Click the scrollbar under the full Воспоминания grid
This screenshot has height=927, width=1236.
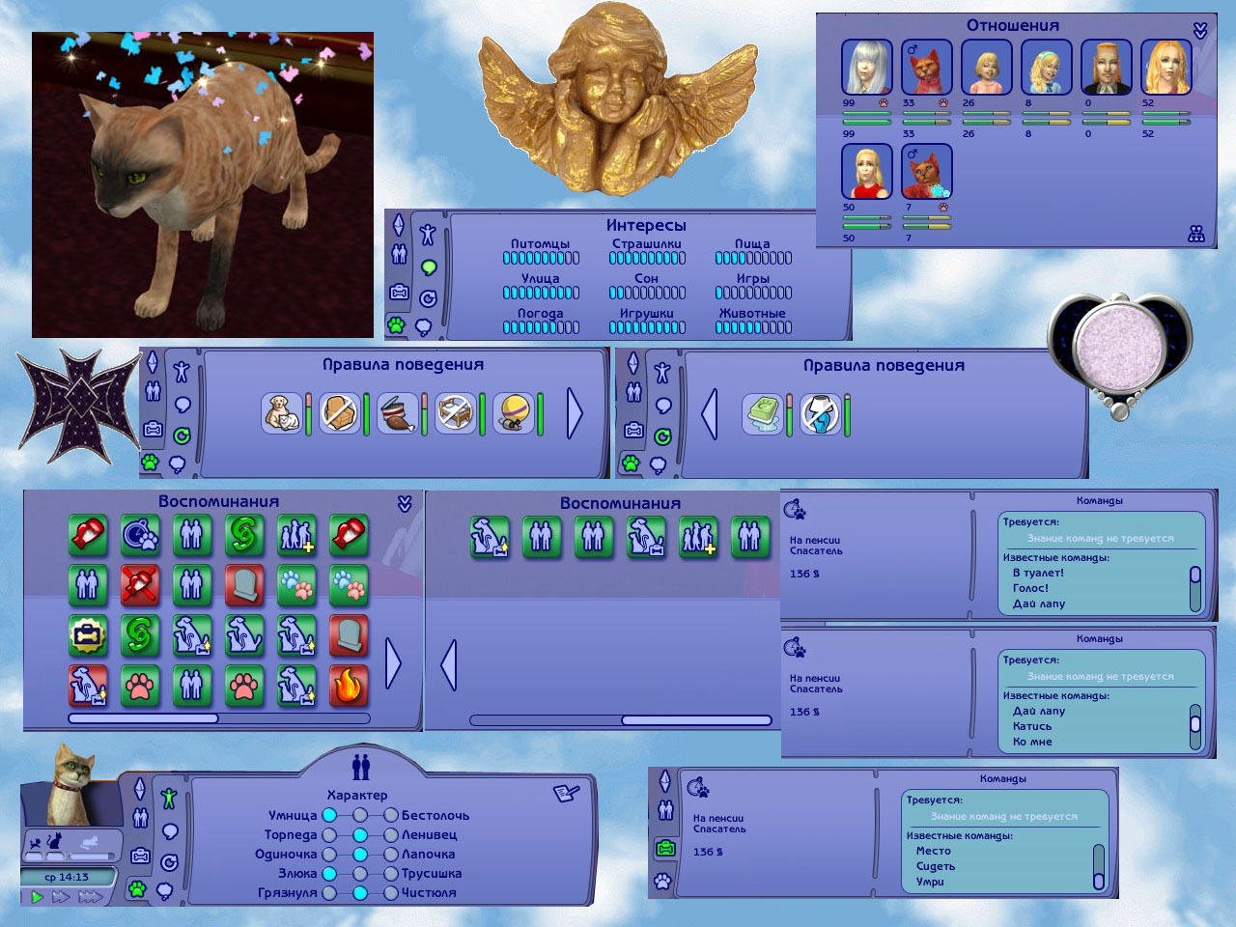[x=219, y=718]
